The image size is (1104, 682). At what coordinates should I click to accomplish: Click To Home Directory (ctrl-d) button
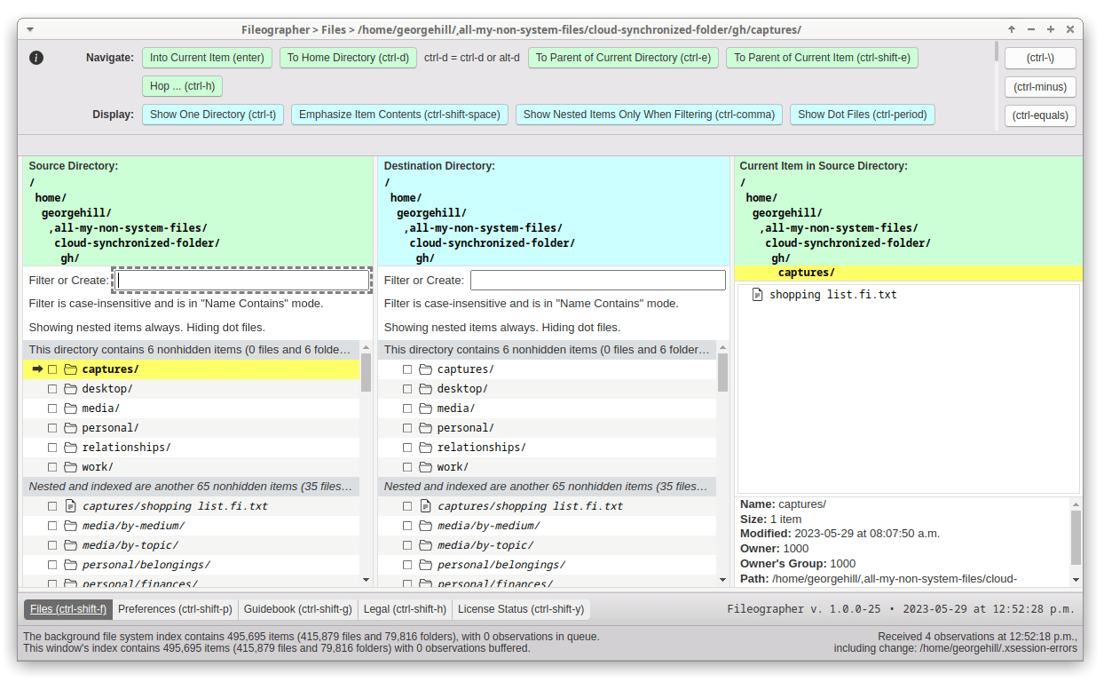coord(348,58)
